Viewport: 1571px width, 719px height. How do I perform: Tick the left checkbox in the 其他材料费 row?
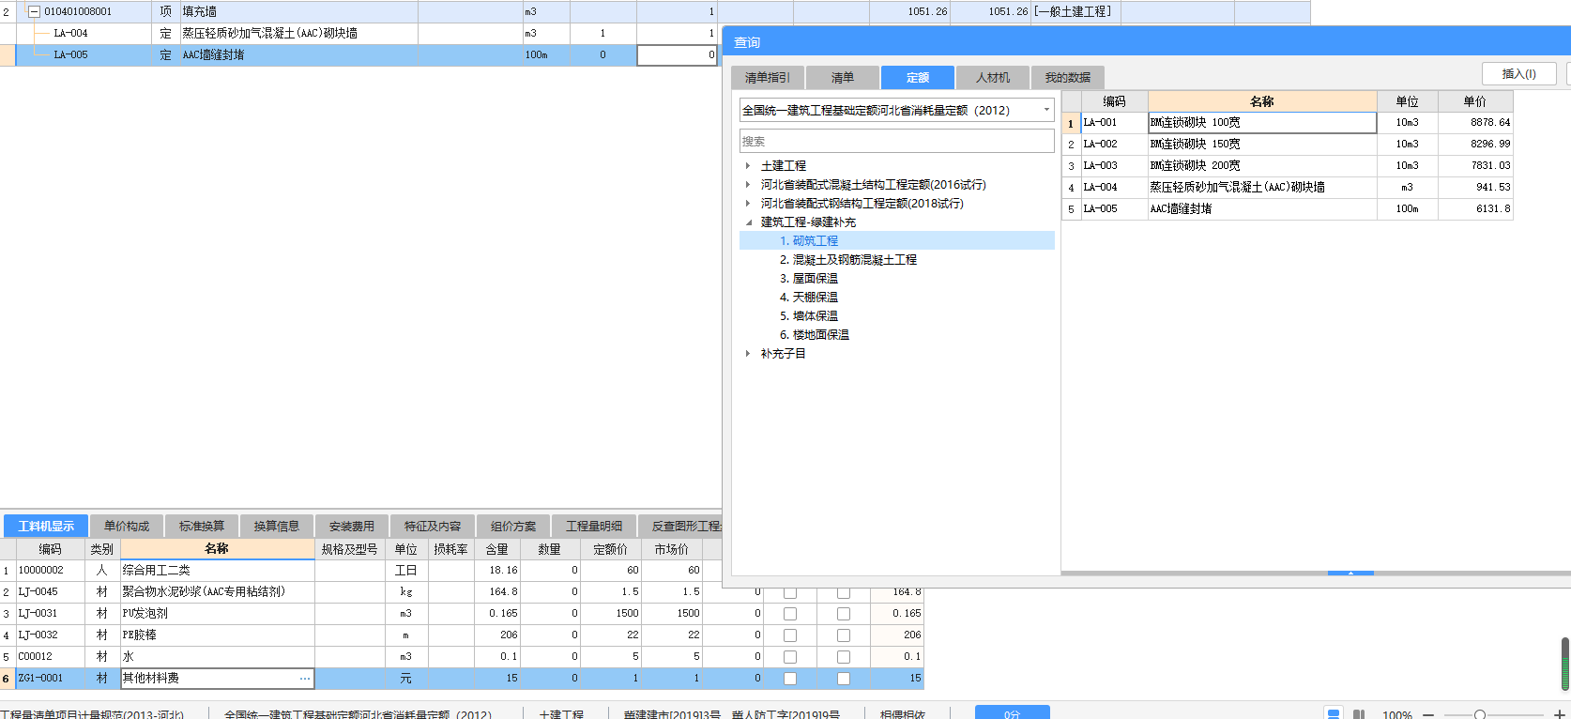(x=790, y=679)
